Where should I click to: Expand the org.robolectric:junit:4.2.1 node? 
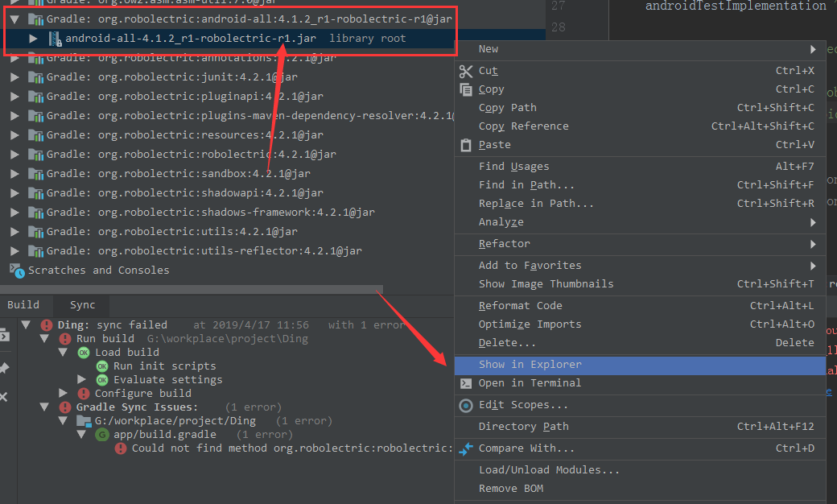point(15,77)
